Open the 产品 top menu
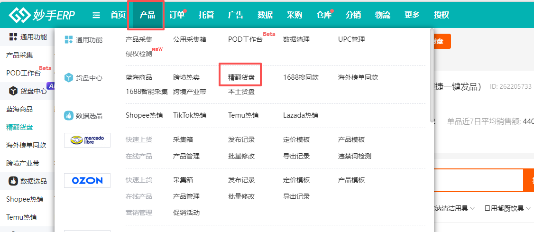 147,15
